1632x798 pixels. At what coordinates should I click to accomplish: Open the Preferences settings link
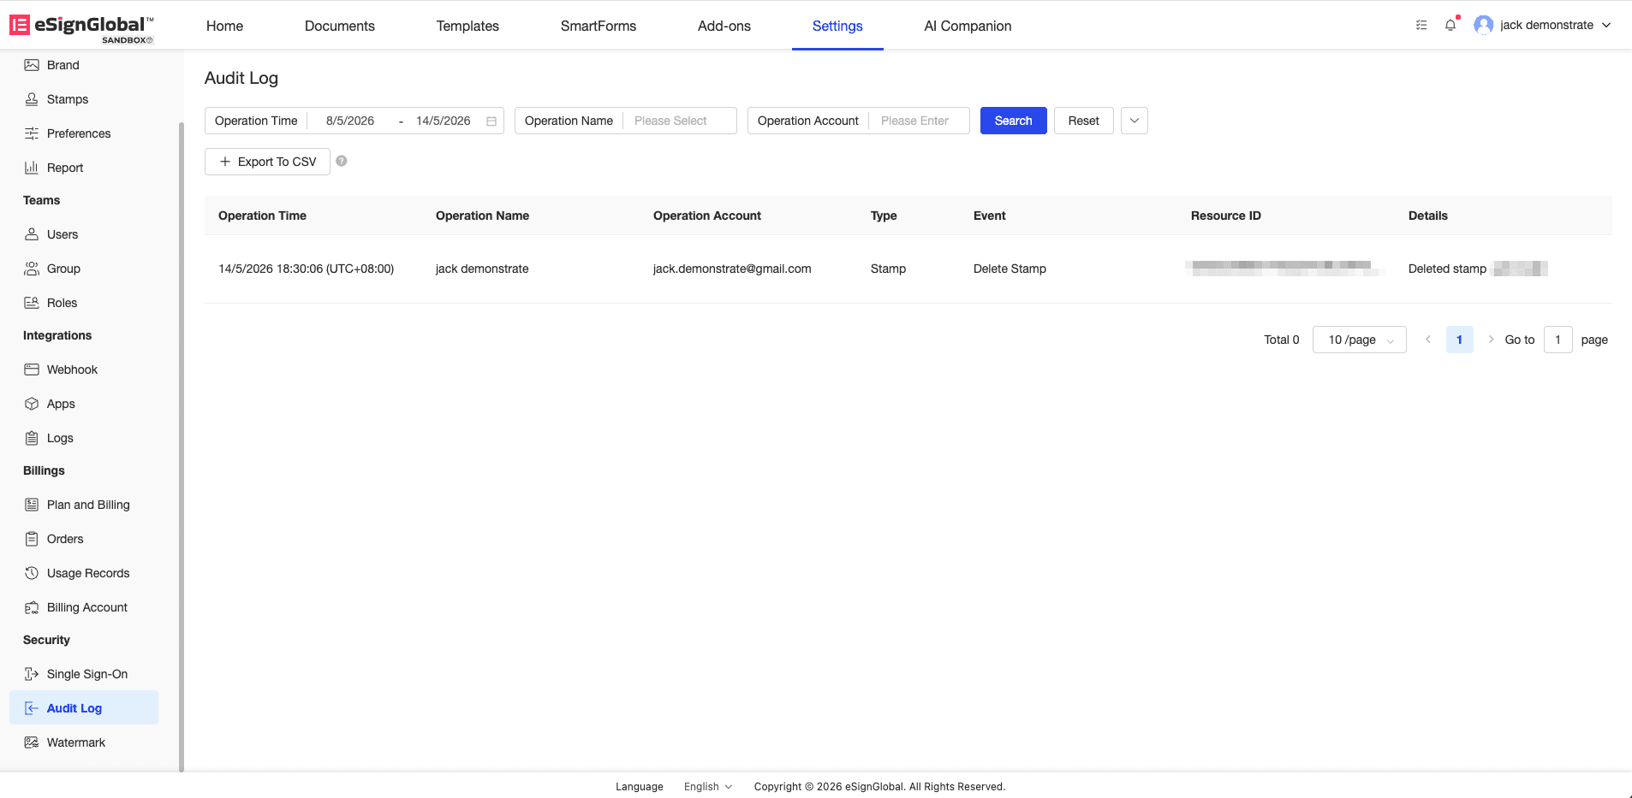pos(79,133)
